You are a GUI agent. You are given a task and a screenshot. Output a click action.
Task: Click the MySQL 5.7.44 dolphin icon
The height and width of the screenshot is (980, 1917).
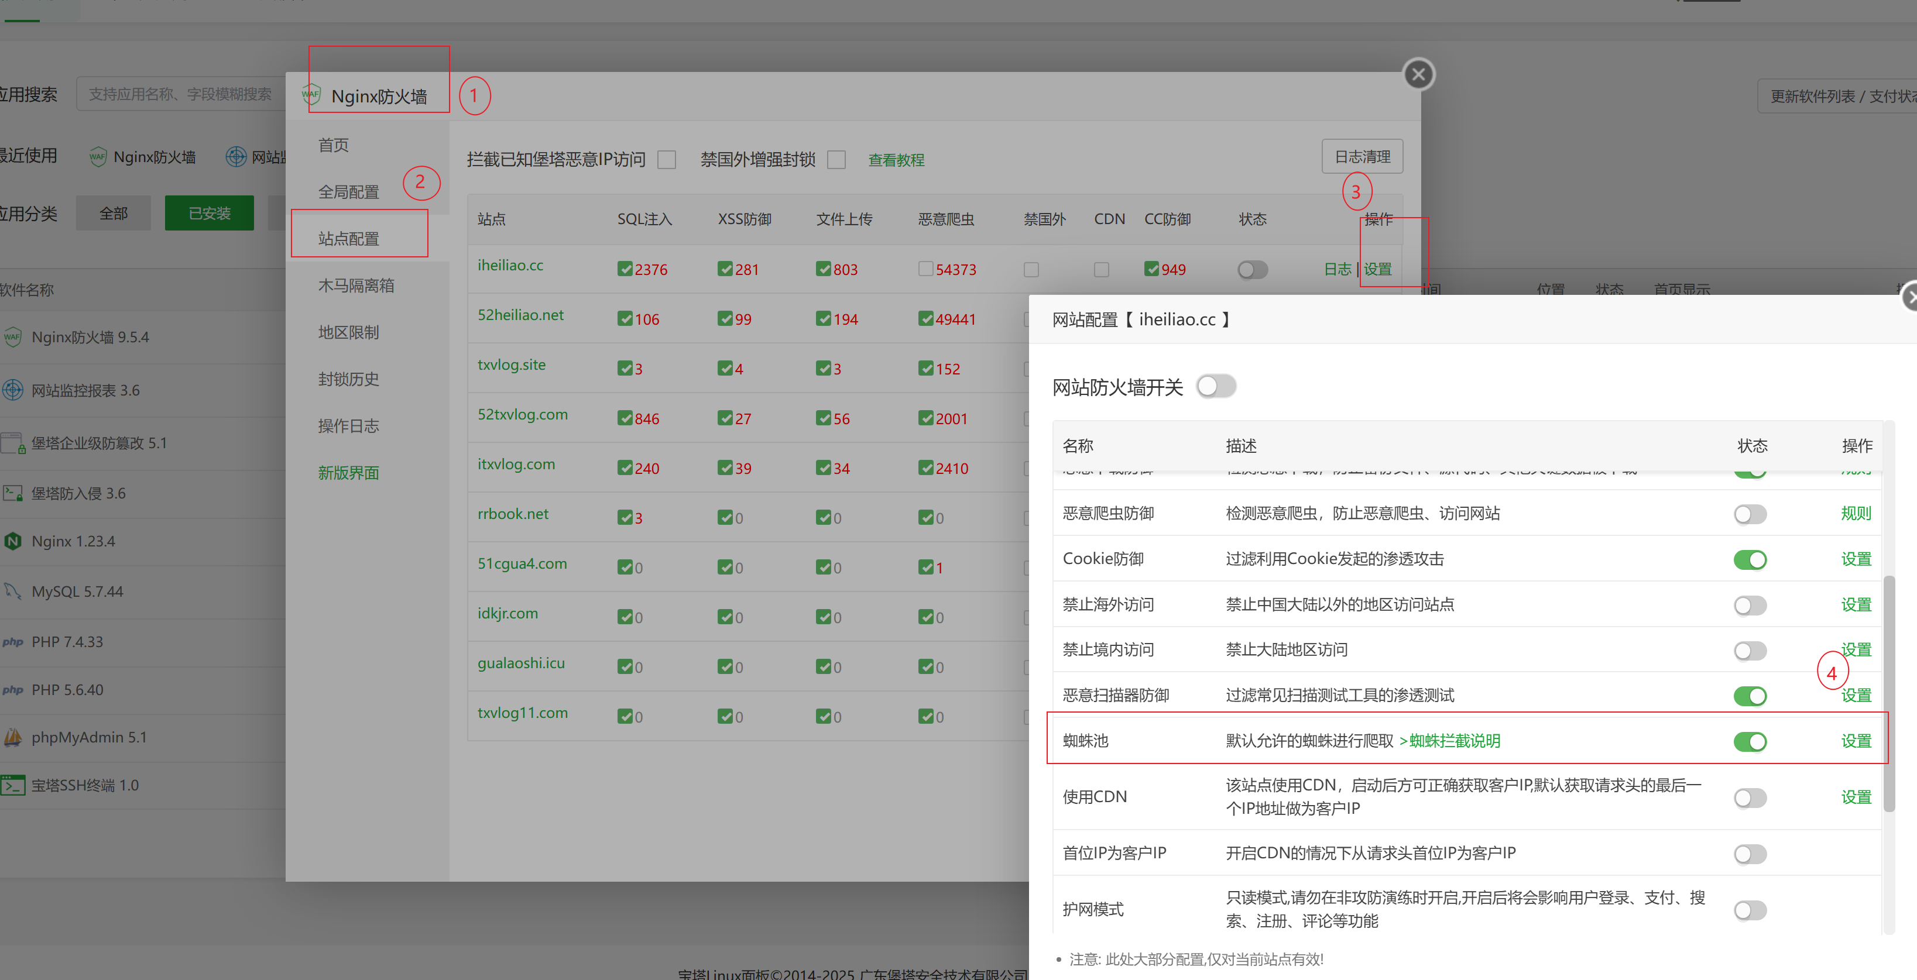[13, 592]
